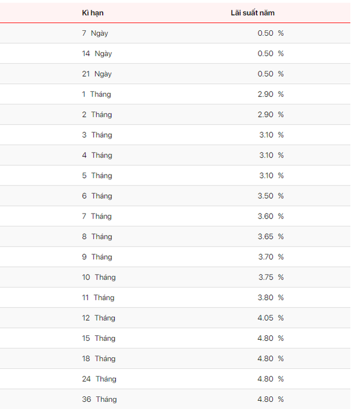352x409 pixels.
Task: Click the 3 Tháng term label
Action: [x=97, y=135]
